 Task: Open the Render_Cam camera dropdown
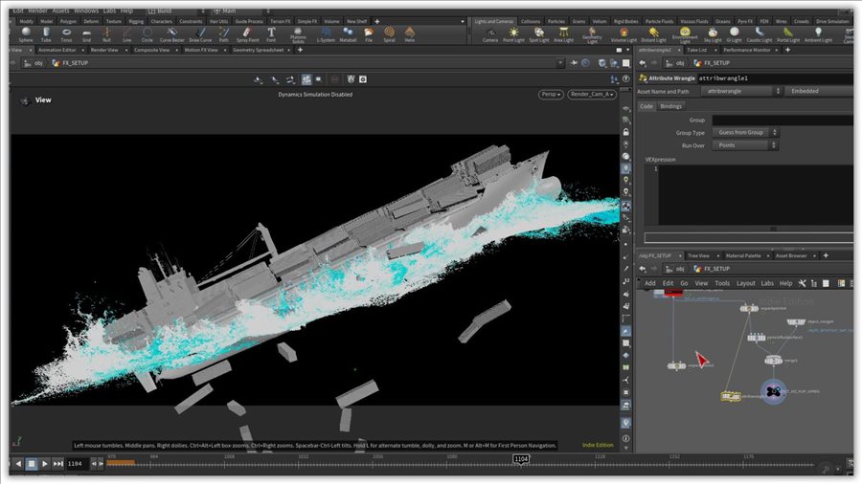[591, 95]
